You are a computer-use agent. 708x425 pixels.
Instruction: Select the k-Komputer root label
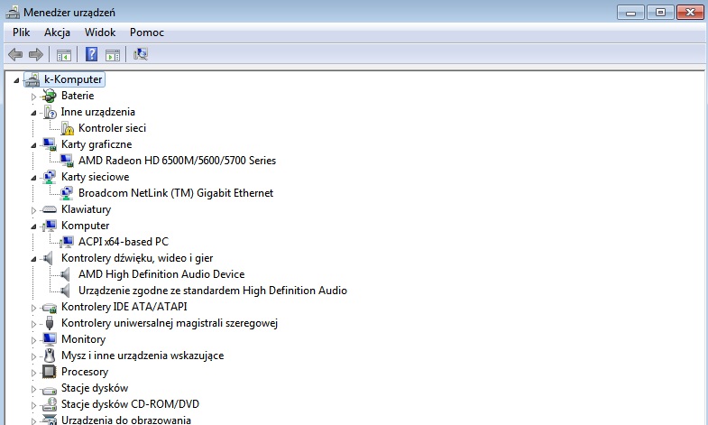(73, 79)
